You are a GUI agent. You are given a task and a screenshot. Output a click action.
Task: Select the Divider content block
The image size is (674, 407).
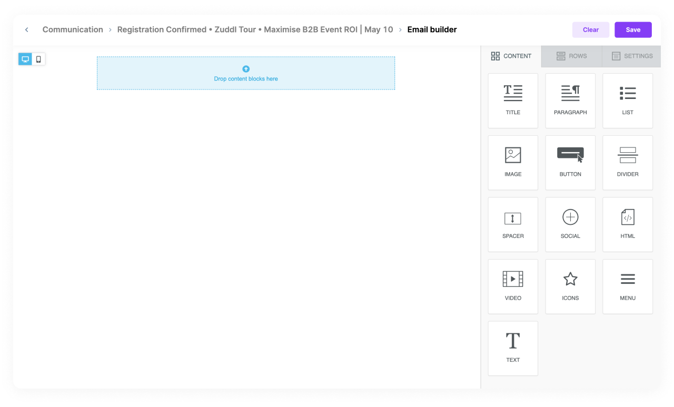coord(628,163)
